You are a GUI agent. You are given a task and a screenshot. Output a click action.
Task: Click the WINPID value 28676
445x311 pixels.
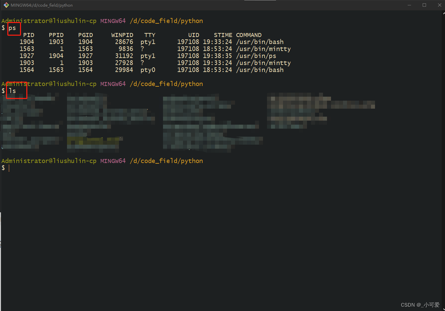(124, 42)
